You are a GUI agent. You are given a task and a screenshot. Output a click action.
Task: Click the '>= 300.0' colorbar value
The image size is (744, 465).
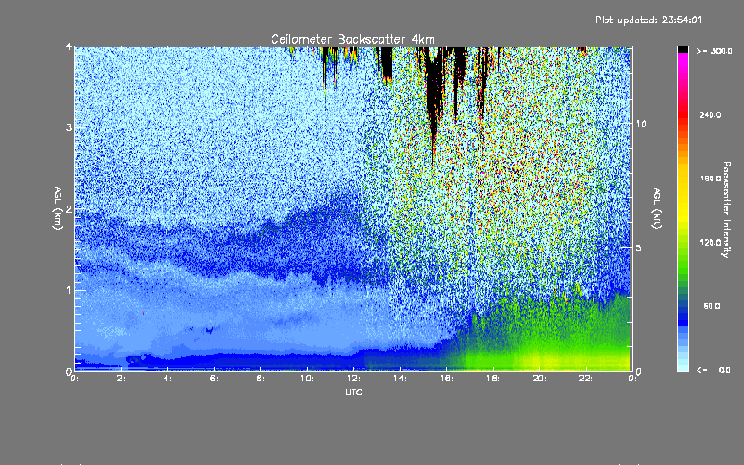pyautogui.click(x=714, y=51)
